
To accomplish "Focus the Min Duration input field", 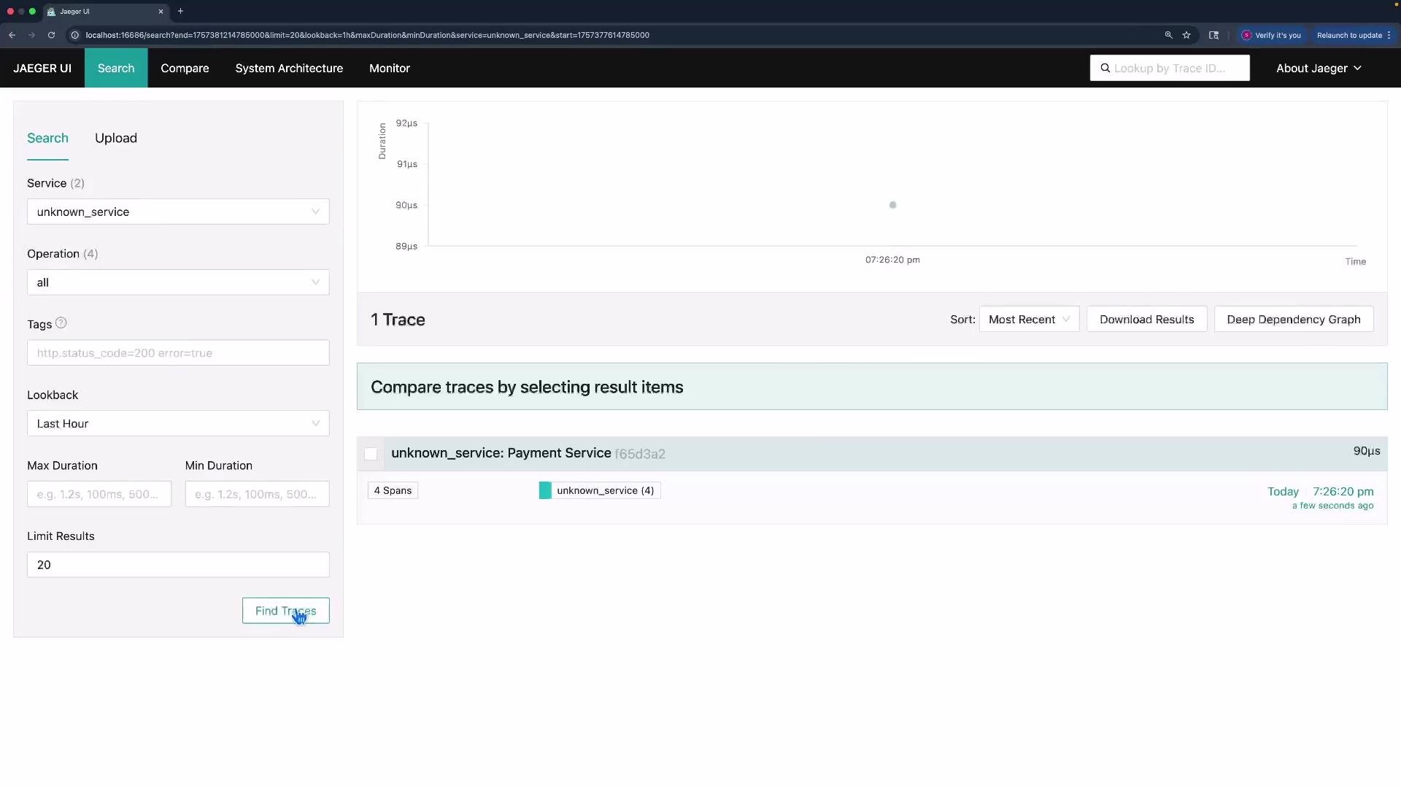I will pyautogui.click(x=257, y=494).
